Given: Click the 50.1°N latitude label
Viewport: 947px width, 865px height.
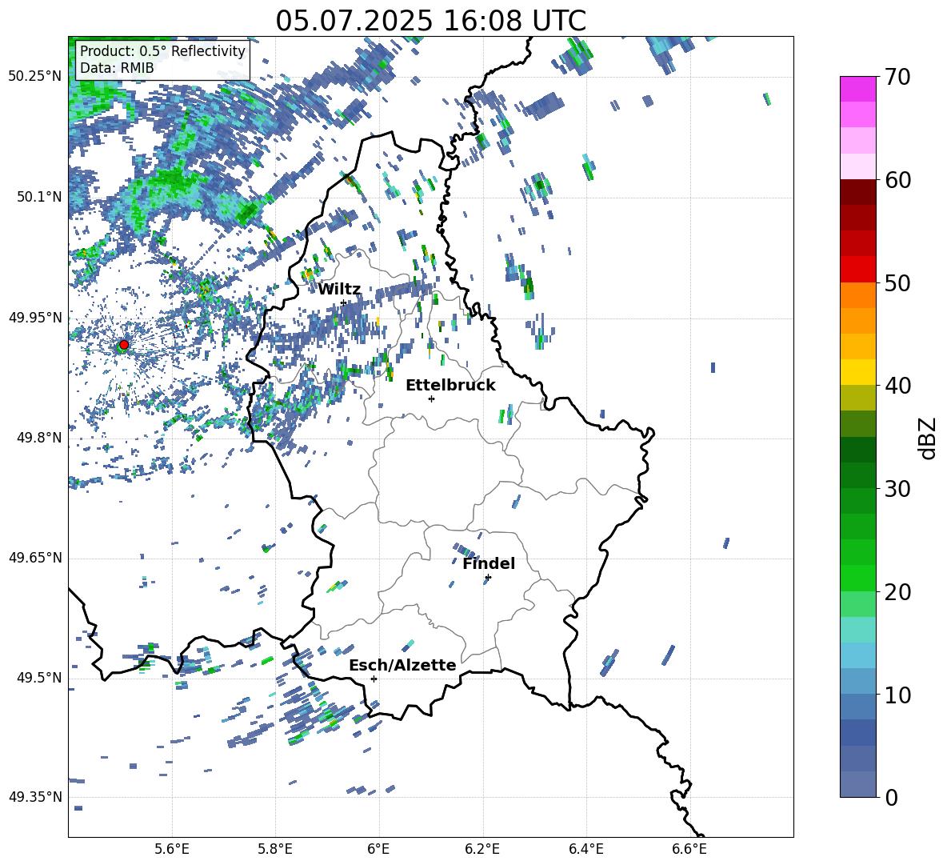Looking at the screenshot, I should (x=39, y=197).
